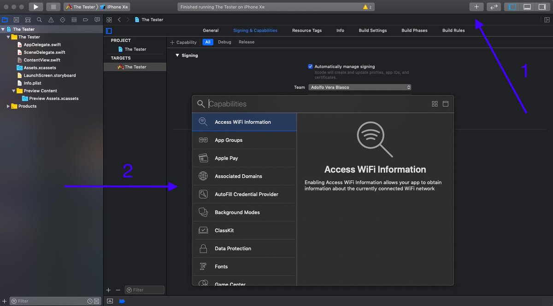
Task: Switch capabilities library to list detail view
Action: [x=446, y=104]
